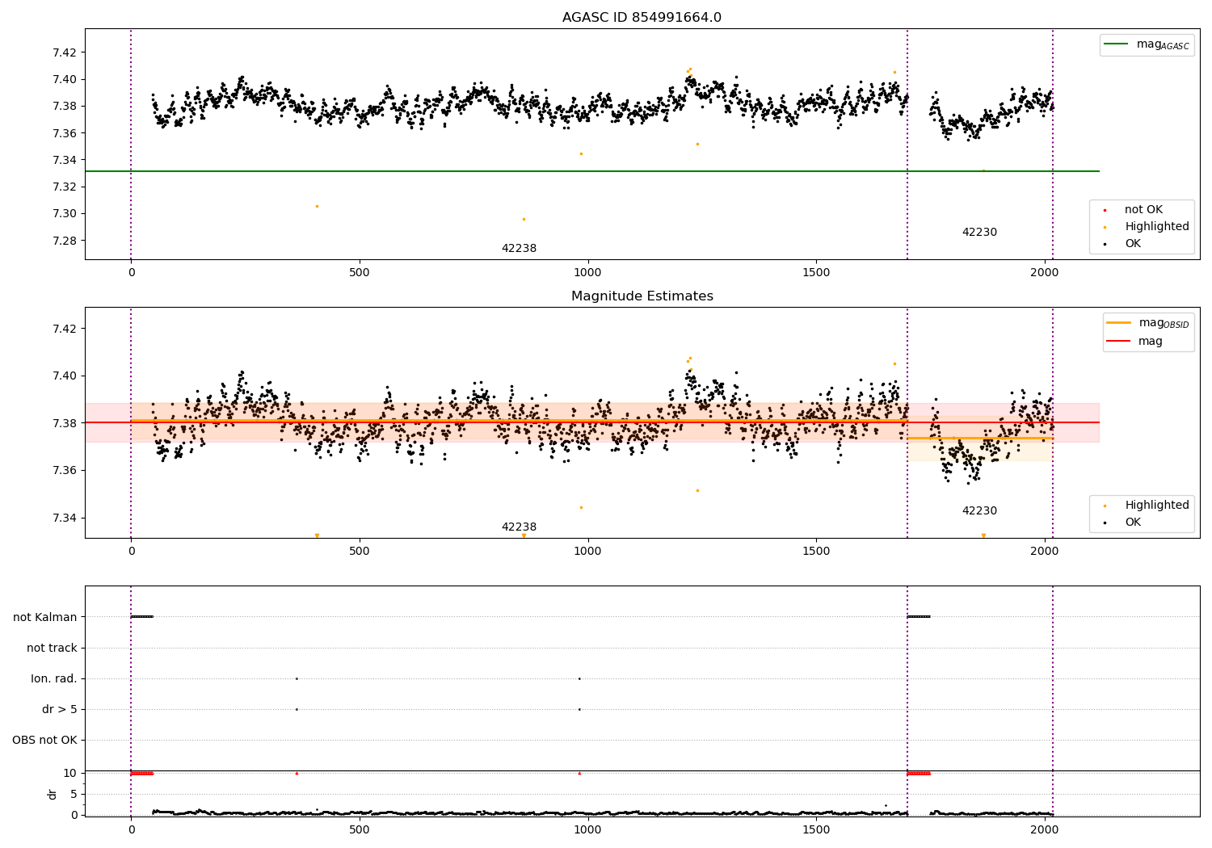Click the dr > 5 axis label

60,709
